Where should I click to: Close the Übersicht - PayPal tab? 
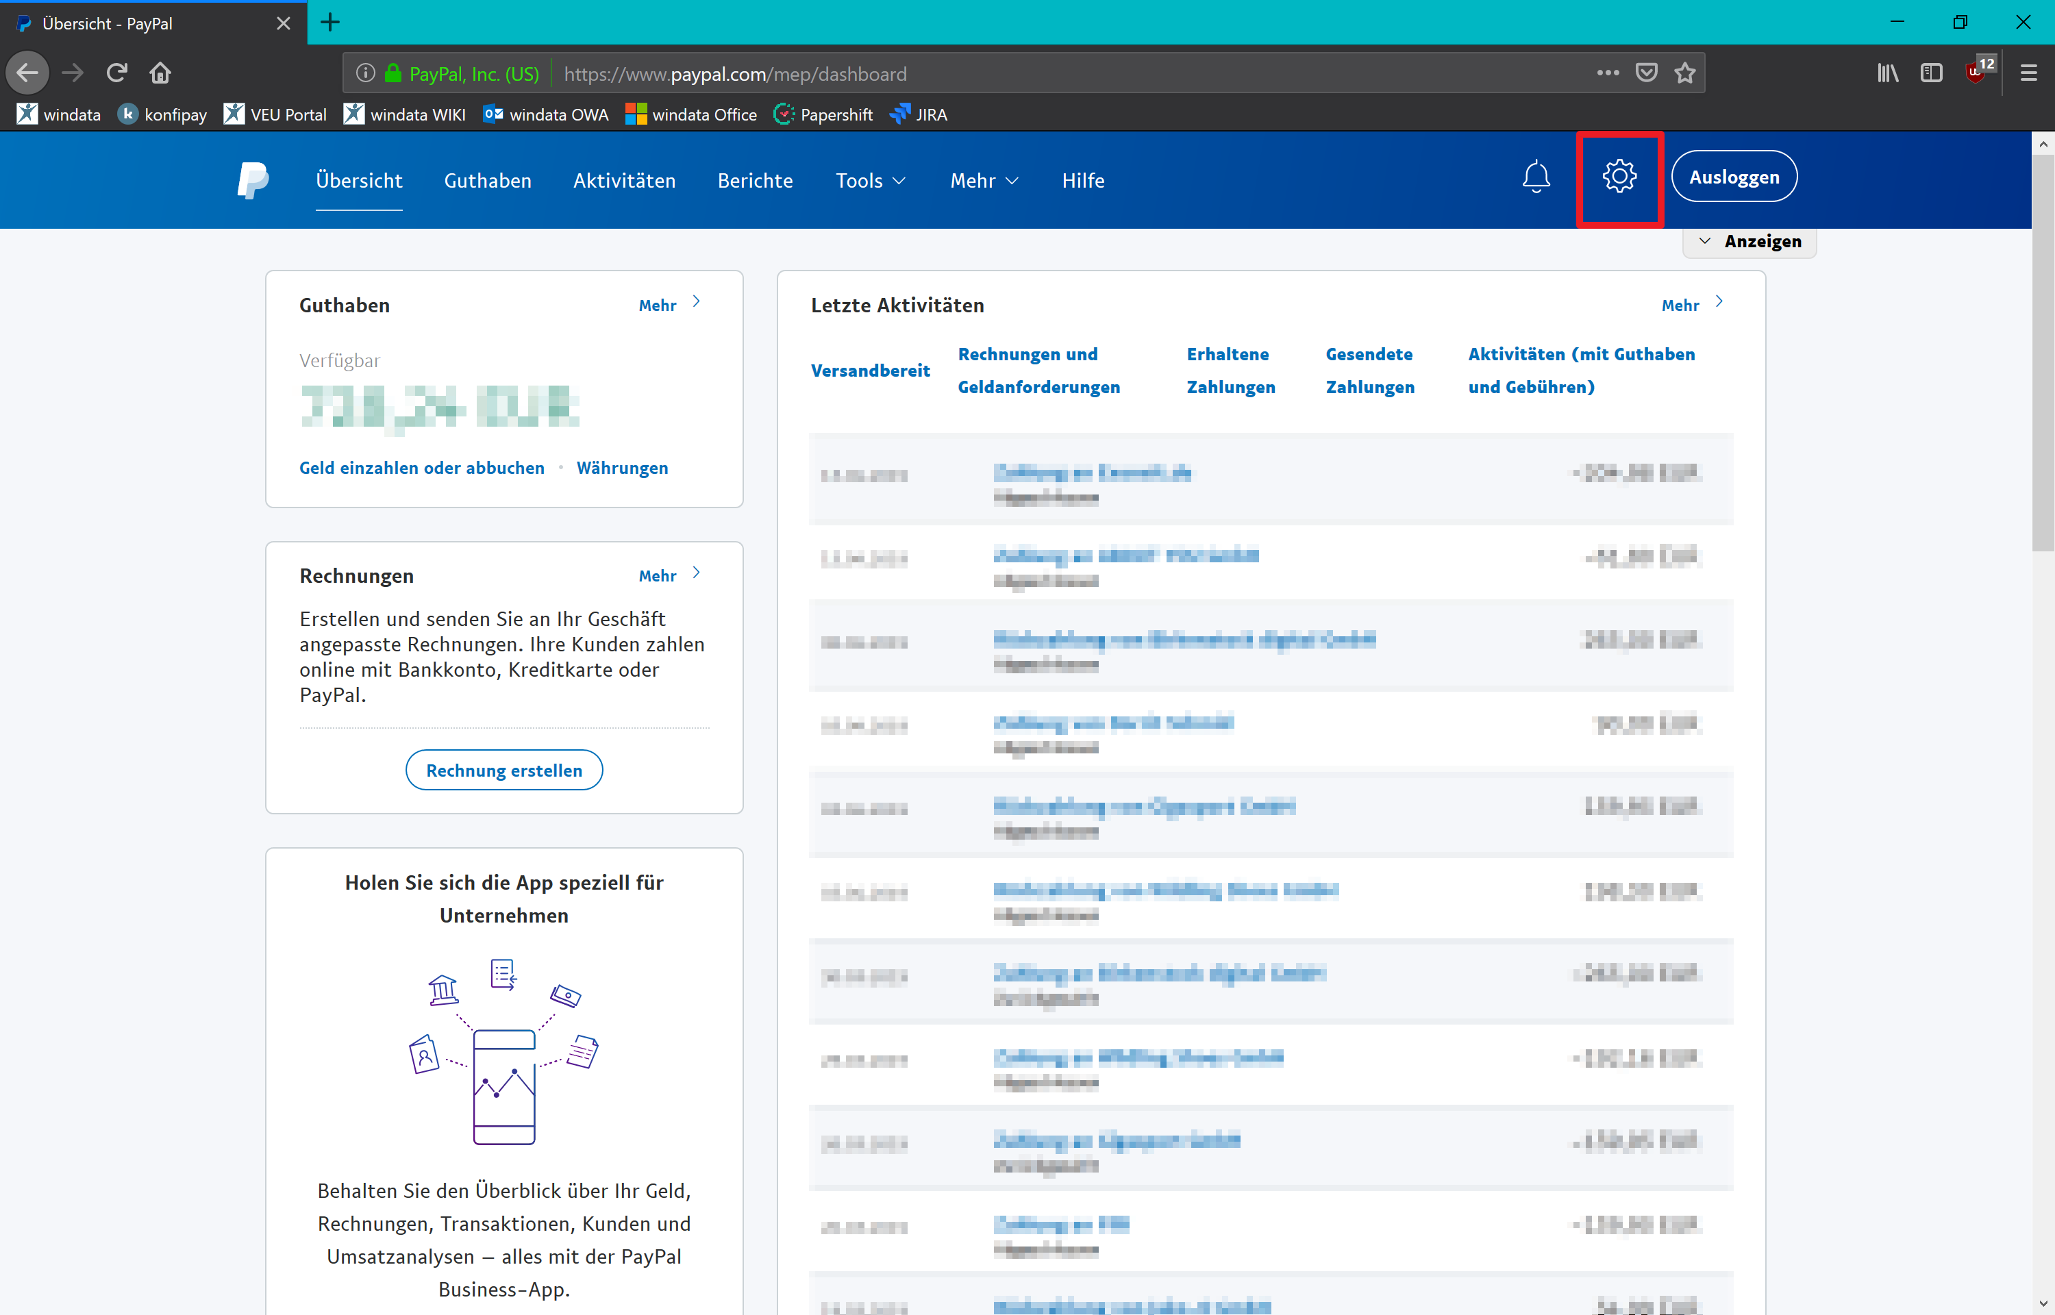(x=284, y=23)
